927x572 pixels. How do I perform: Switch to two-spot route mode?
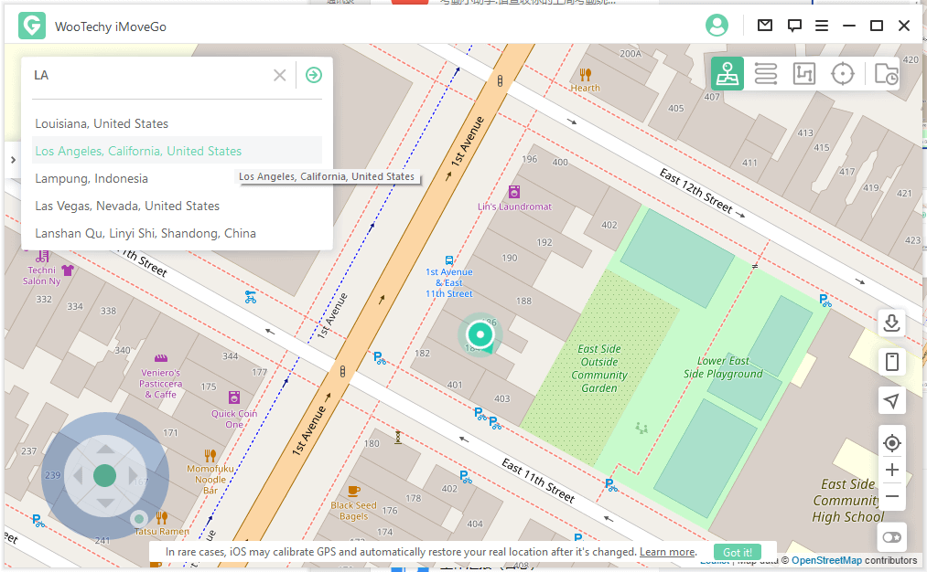(766, 73)
